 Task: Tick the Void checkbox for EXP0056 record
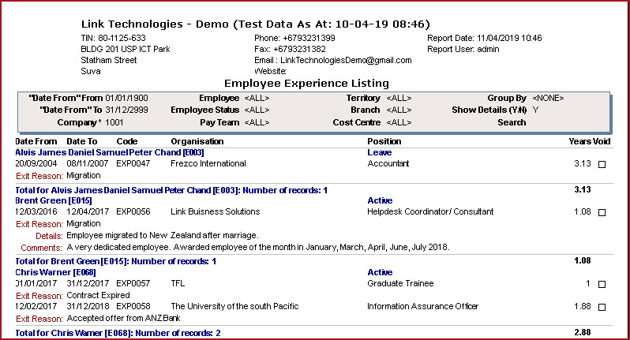point(602,213)
